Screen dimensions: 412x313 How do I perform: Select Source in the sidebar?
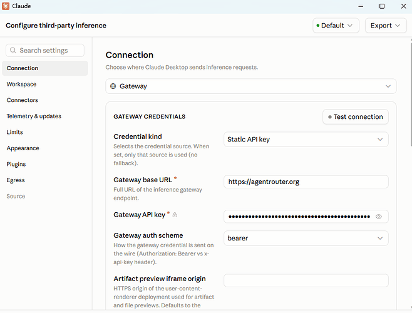(16, 197)
